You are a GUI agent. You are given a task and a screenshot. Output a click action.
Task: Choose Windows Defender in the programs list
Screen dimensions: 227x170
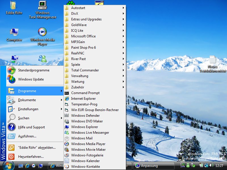pyautogui.click(x=85, y=116)
